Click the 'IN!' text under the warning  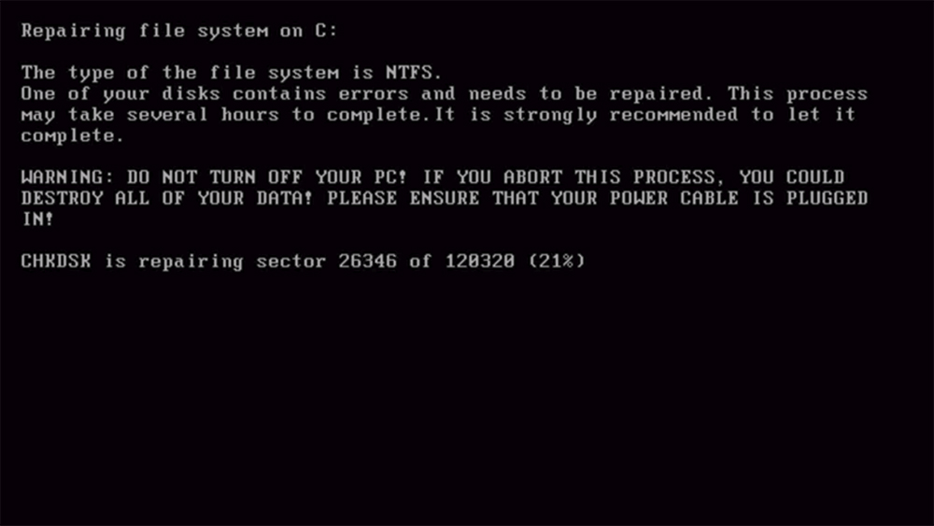[37, 219]
